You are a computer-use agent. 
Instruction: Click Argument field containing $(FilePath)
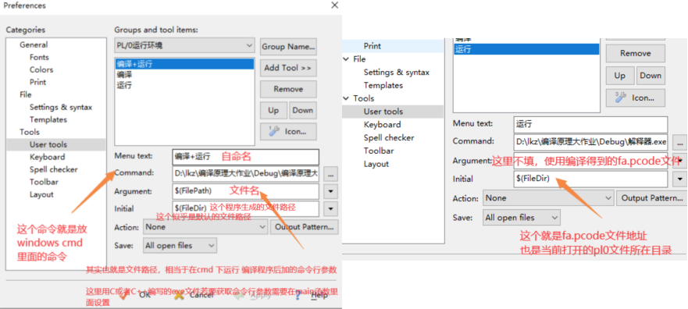point(246,191)
